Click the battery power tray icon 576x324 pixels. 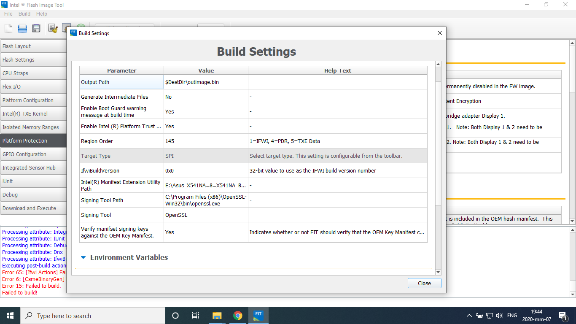(479, 316)
